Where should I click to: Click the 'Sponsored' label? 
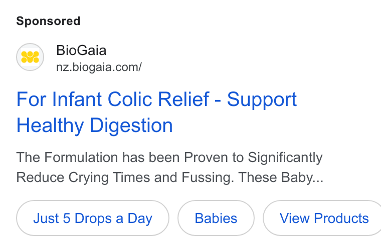48,21
